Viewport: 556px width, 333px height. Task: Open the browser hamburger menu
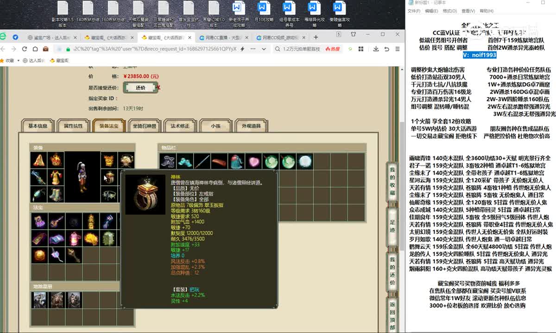pos(397,49)
